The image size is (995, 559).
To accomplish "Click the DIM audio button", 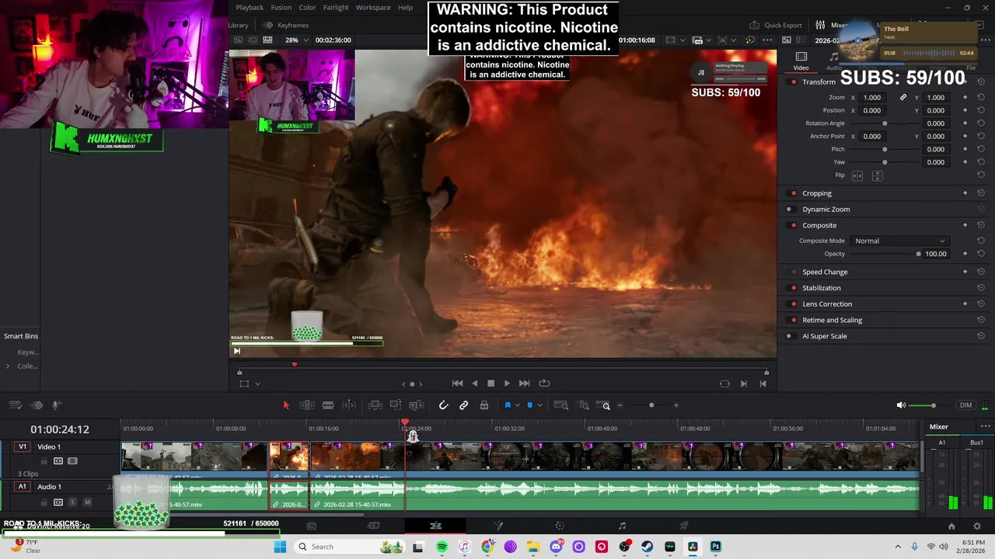I will [x=965, y=405].
